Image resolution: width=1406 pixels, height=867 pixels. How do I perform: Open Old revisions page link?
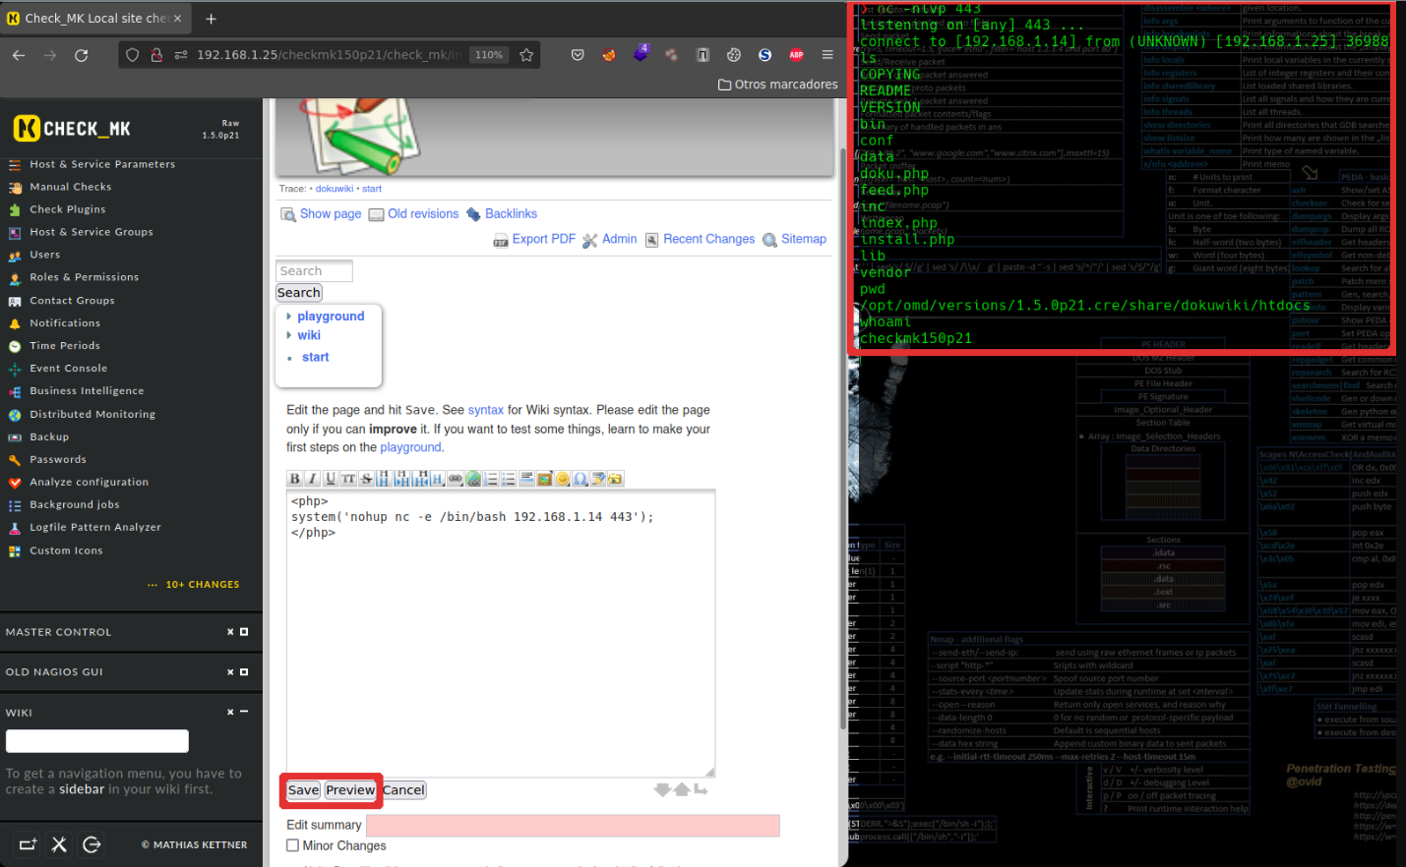423,214
